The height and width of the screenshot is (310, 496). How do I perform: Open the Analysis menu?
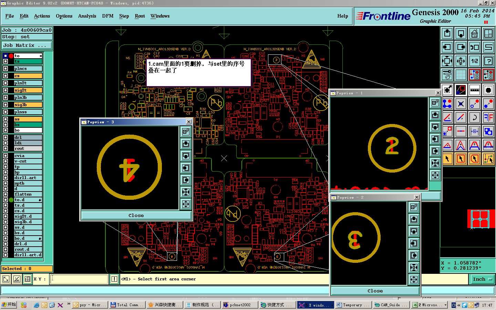click(x=87, y=16)
